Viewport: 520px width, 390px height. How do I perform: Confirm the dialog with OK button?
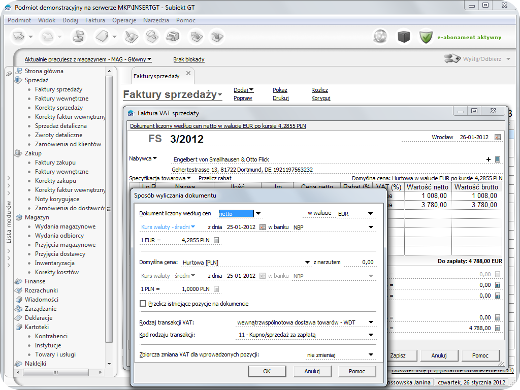(267, 371)
